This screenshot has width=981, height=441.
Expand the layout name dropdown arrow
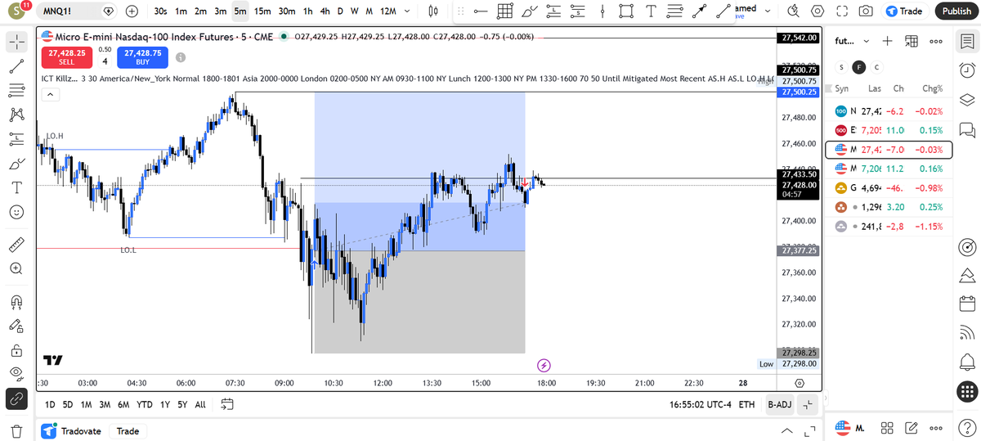pos(768,10)
